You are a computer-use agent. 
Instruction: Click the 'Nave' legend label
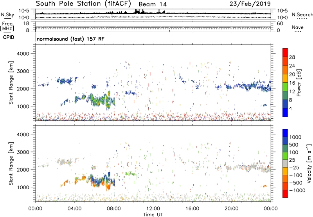click(x=298, y=27)
